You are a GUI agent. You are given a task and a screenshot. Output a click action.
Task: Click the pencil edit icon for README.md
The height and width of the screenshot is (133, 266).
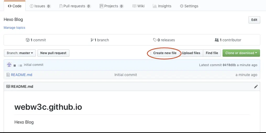pos(256,86)
